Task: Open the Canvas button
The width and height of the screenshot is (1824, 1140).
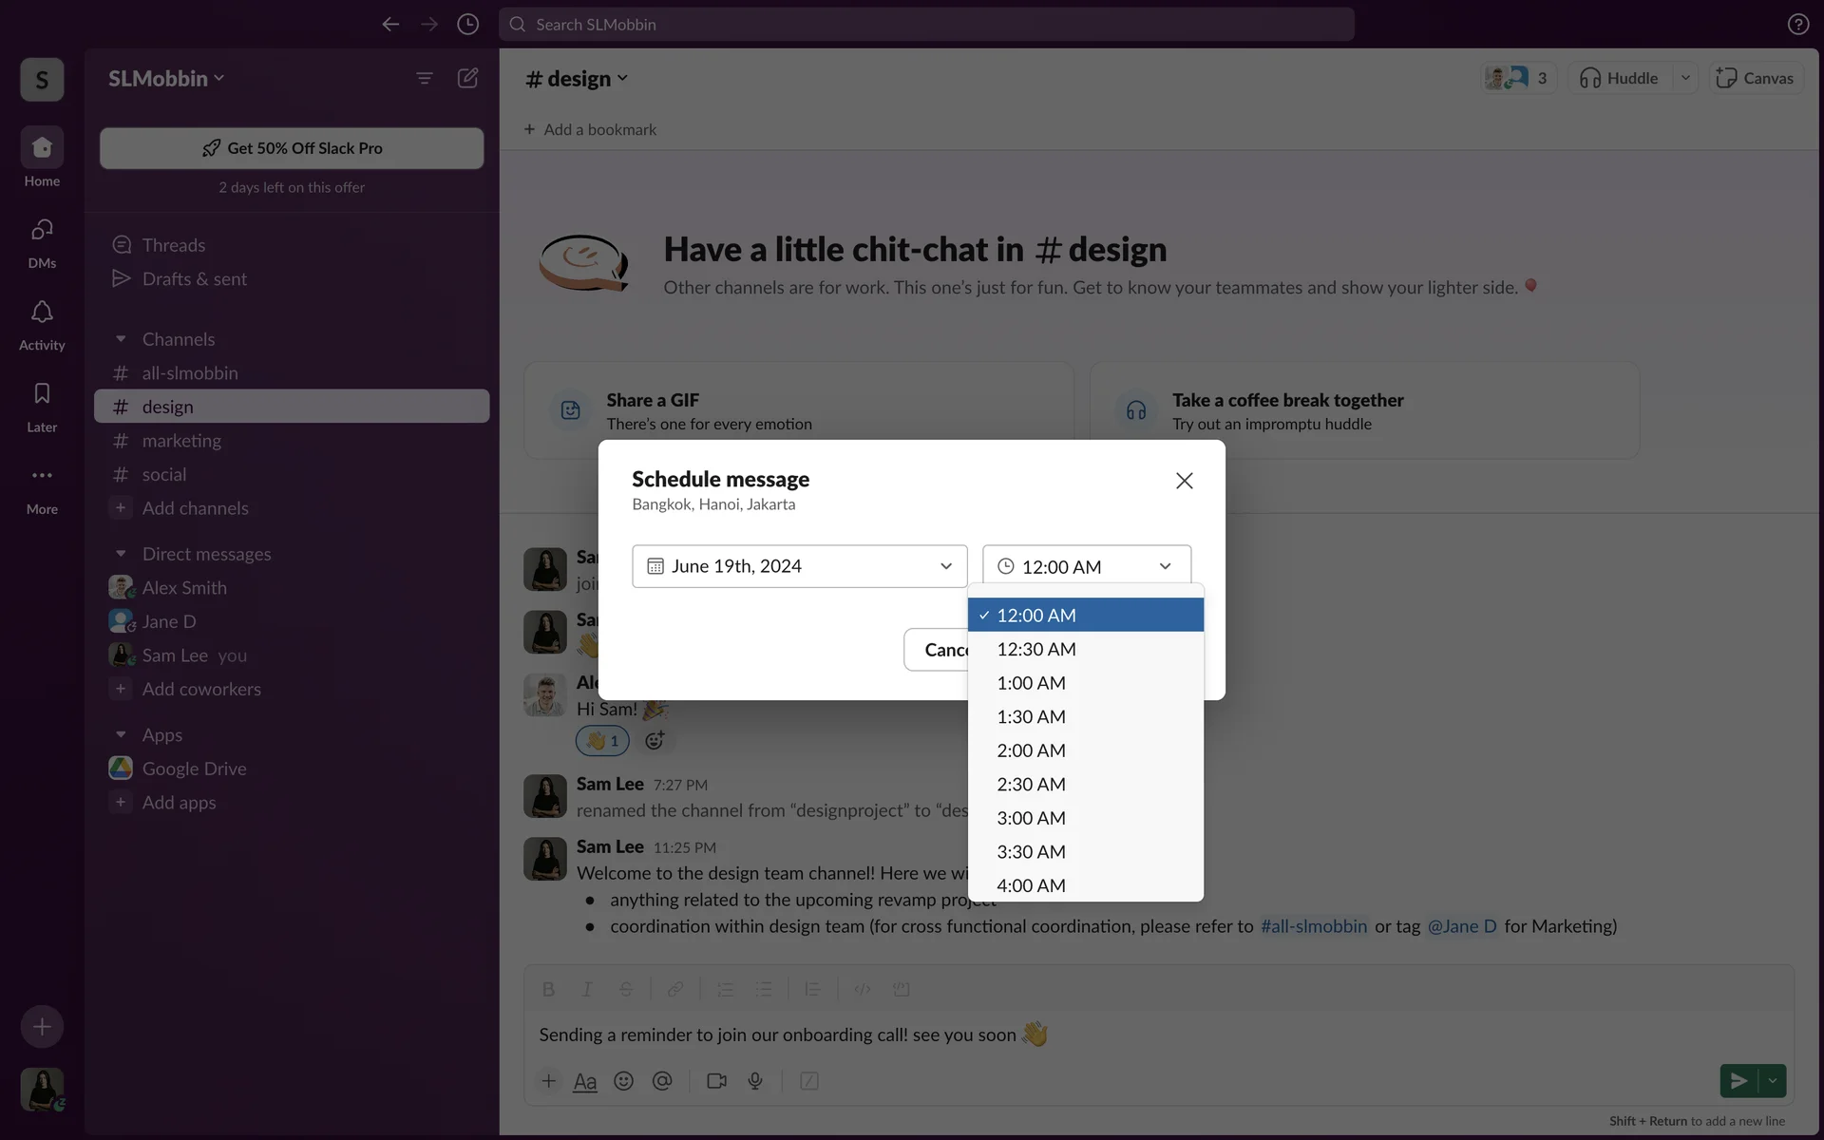Action: click(x=1756, y=78)
